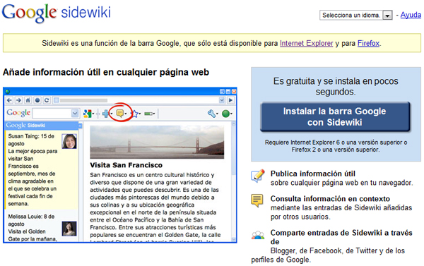Follow the Internet Explorer link in the notice

tap(307, 43)
